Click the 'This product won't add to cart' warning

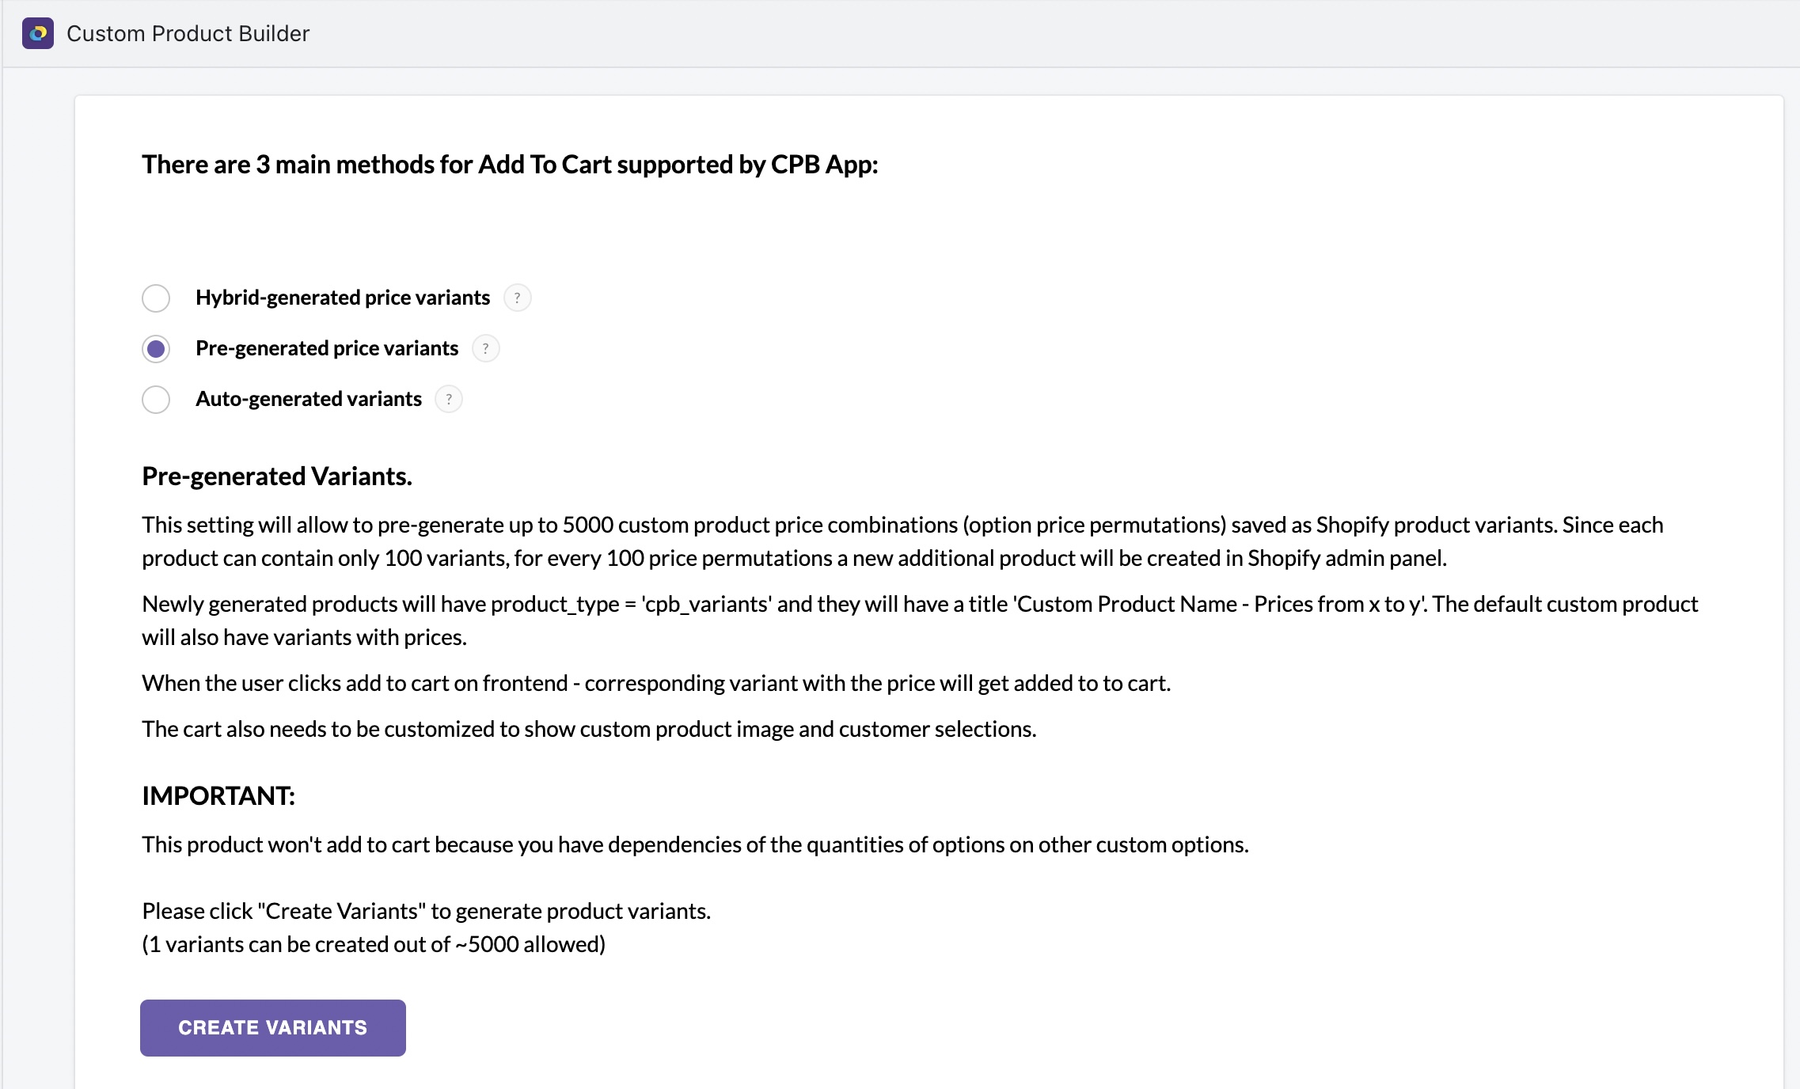695,845
